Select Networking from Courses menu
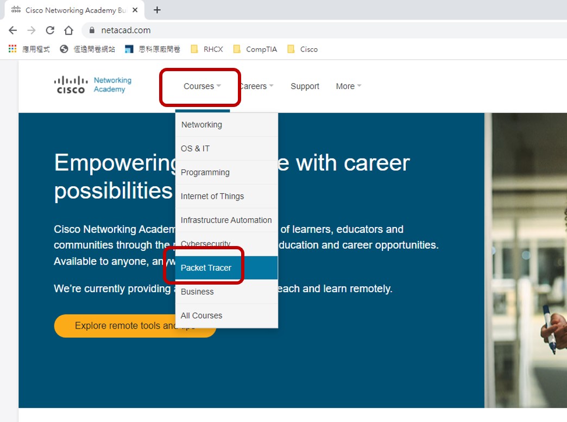 226,125
